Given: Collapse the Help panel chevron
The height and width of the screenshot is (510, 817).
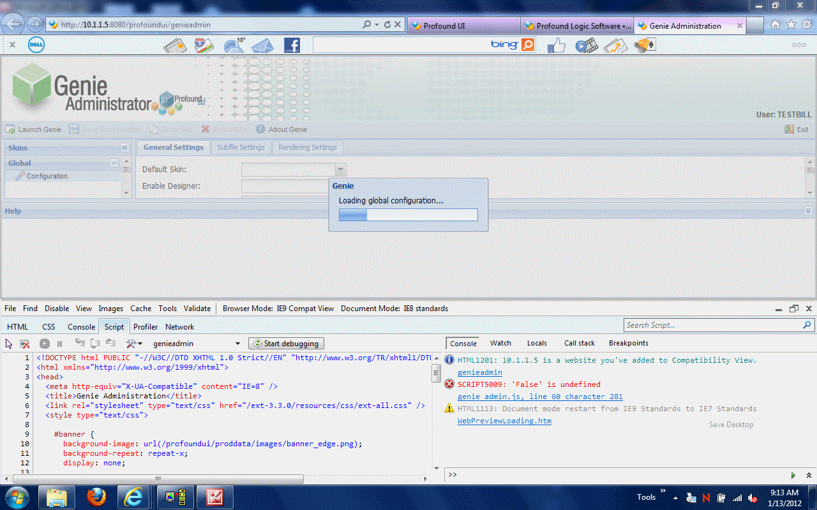Looking at the screenshot, I should (808, 210).
